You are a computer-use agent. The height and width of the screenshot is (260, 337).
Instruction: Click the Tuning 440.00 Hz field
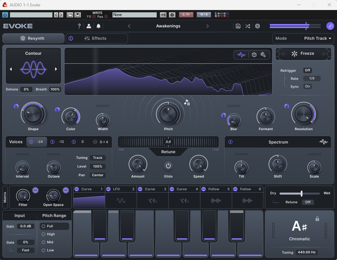point(307,253)
